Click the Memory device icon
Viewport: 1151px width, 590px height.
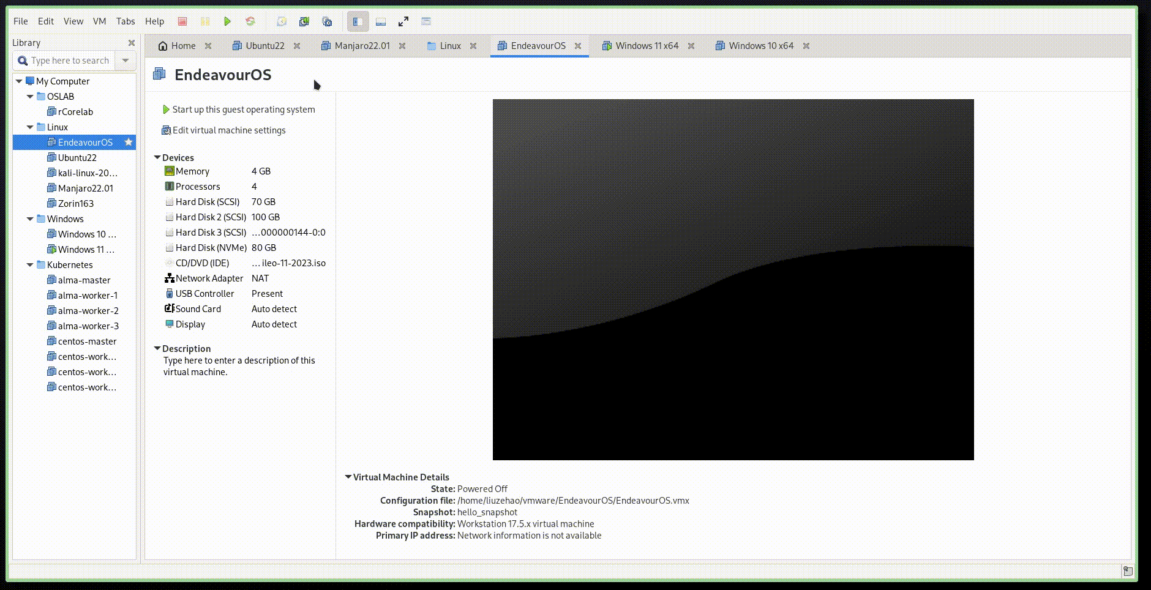coord(170,171)
